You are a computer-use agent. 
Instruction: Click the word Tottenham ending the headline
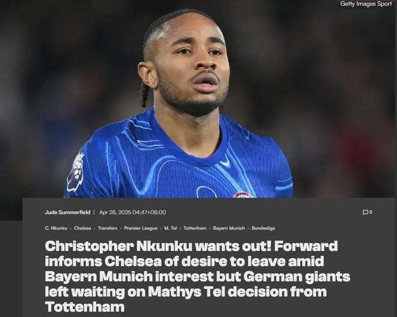click(x=85, y=307)
